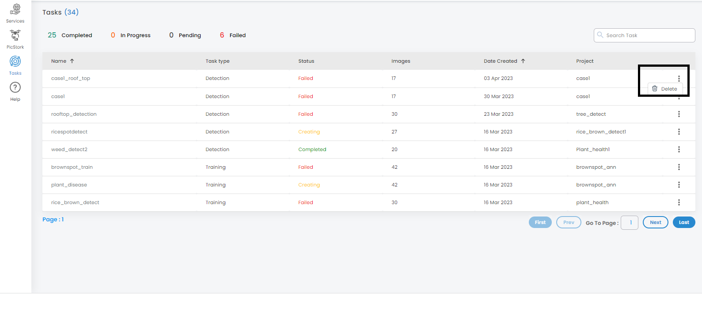The image size is (702, 323).
Task: Open the Help question mark icon
Action: tap(15, 87)
